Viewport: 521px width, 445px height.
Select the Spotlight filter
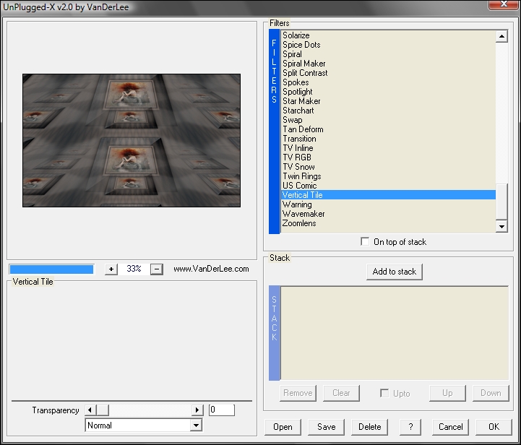pos(388,92)
